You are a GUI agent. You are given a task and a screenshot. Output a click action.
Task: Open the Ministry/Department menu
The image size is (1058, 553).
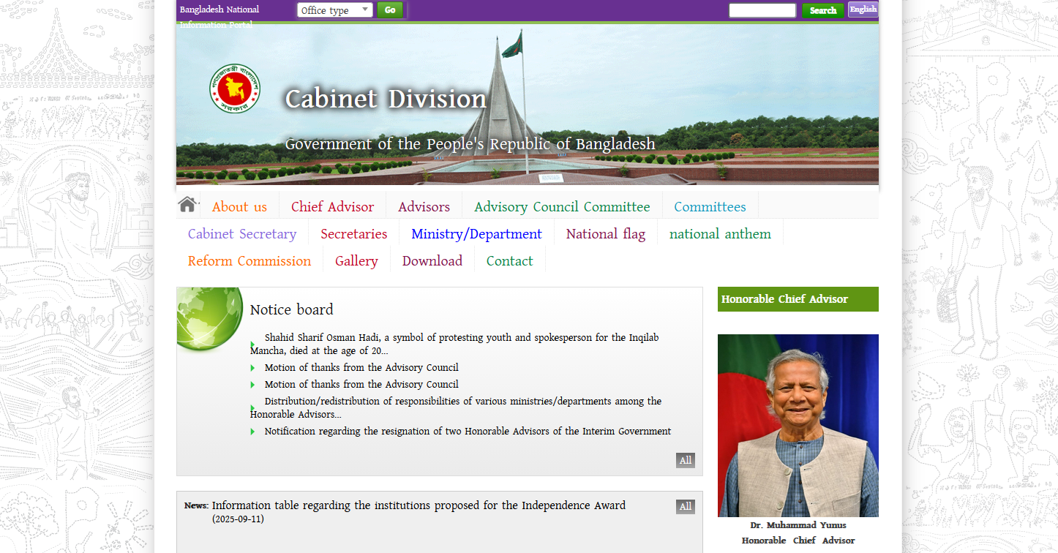pyautogui.click(x=476, y=234)
